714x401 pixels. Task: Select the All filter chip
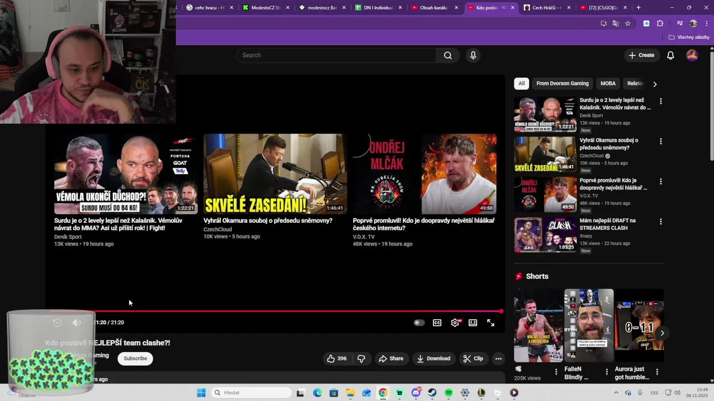click(522, 84)
